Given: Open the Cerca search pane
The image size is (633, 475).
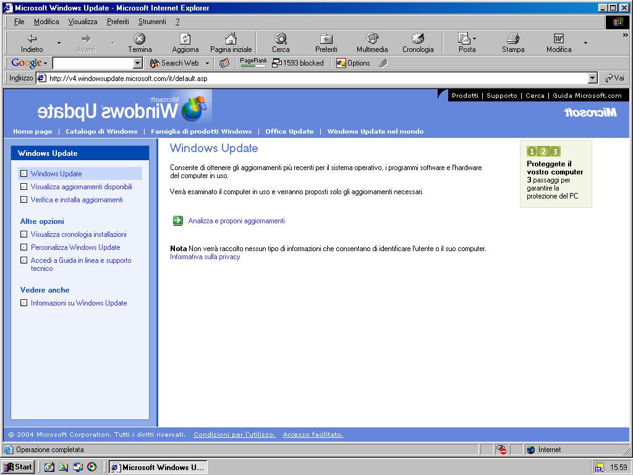Looking at the screenshot, I should tap(281, 43).
